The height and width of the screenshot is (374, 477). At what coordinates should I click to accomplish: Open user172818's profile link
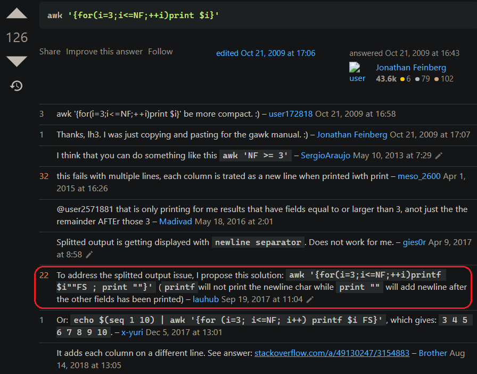pyautogui.click(x=291, y=113)
